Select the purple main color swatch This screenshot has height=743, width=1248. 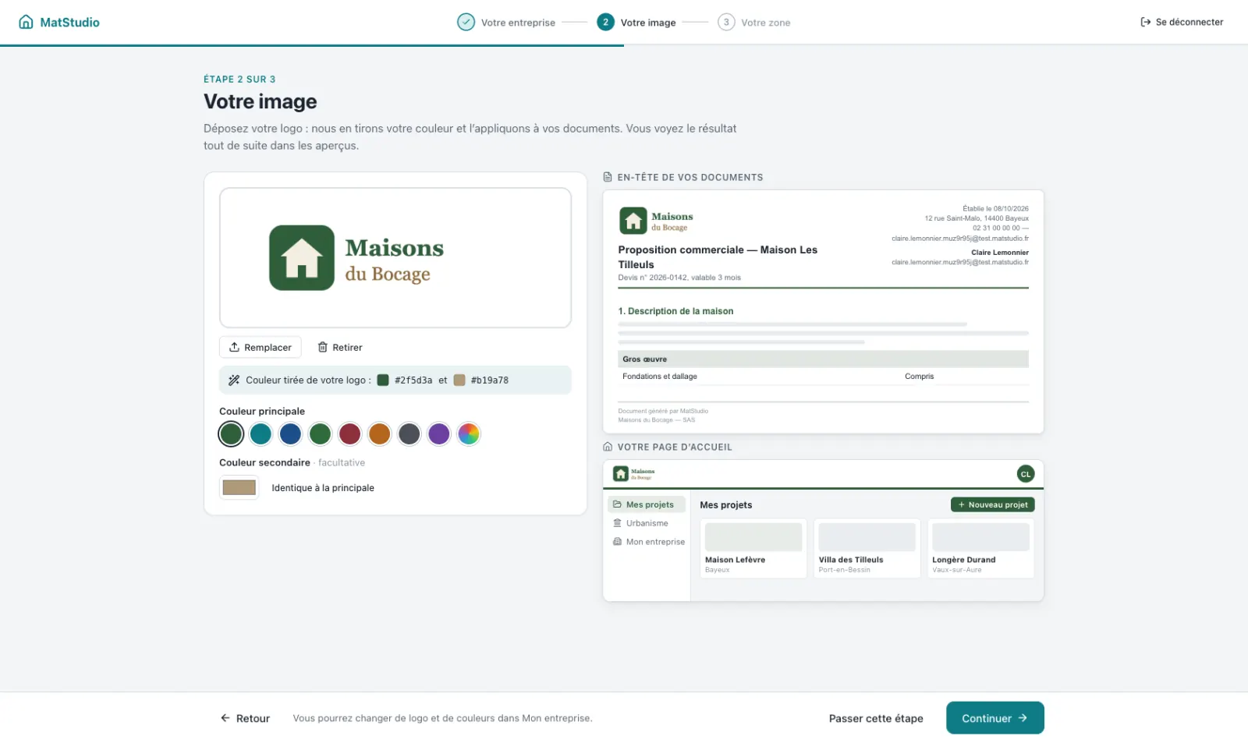click(x=438, y=433)
